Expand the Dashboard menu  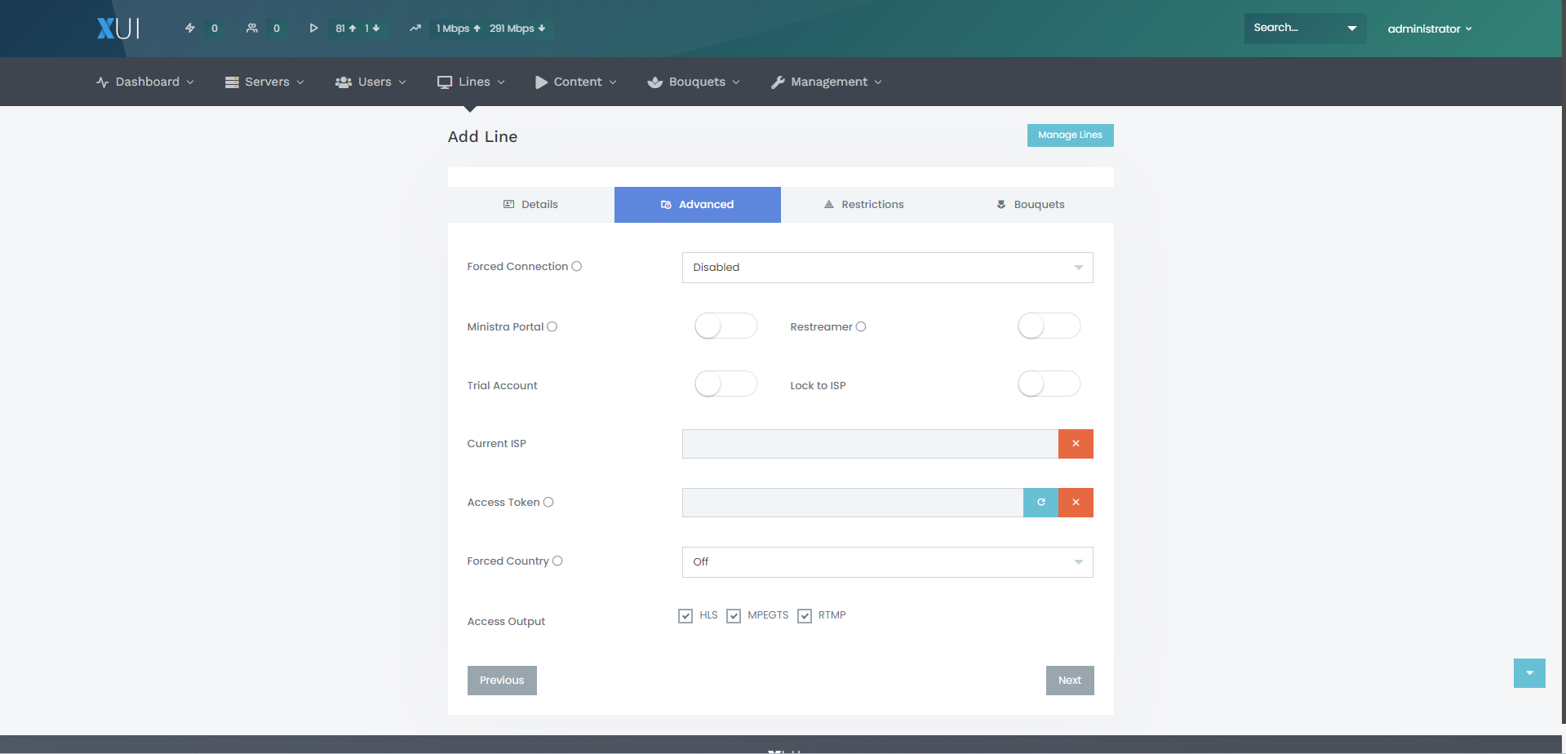coord(145,82)
